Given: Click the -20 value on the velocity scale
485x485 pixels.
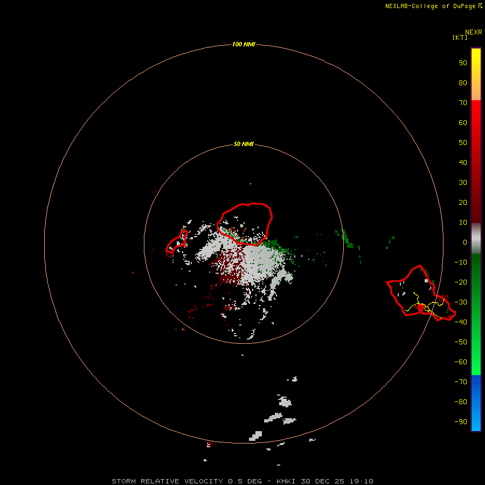Looking at the screenshot, I should 461,282.
